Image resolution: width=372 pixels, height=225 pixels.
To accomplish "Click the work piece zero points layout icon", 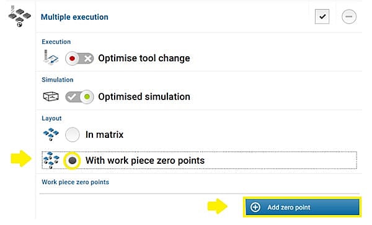I will (51, 160).
